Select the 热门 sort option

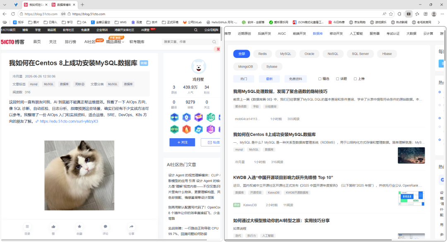pos(244,79)
